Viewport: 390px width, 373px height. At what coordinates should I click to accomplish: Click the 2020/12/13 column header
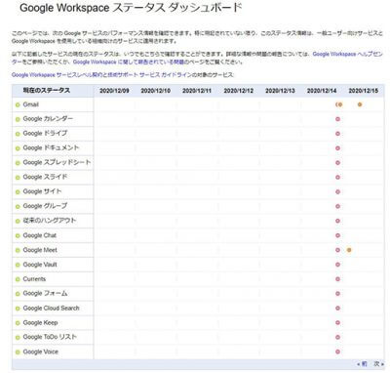pyautogui.click(x=280, y=91)
